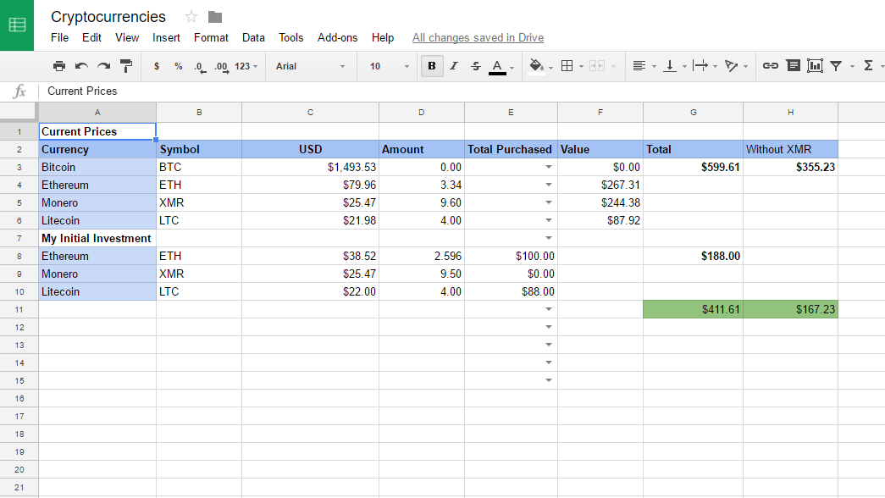Apply percent format
The image size is (885, 498).
click(x=179, y=65)
